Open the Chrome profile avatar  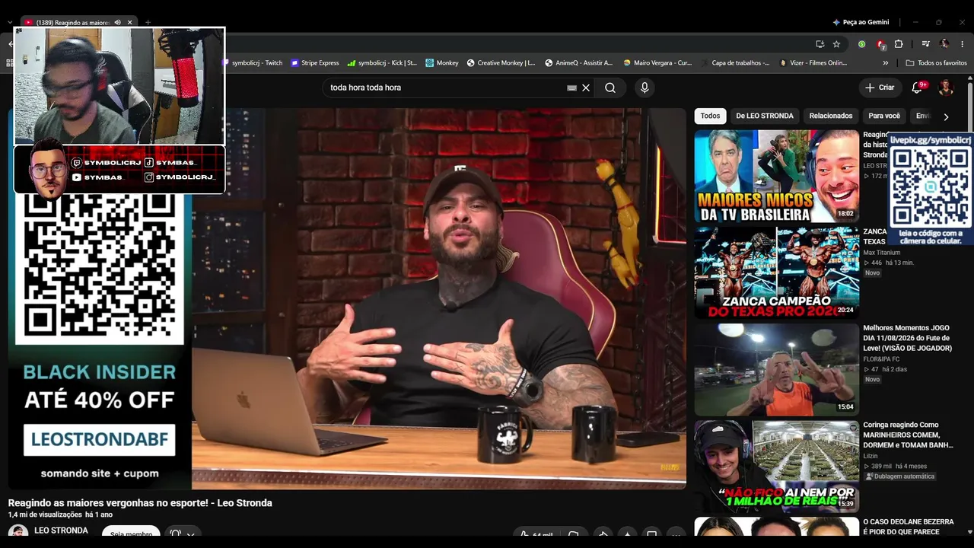click(944, 44)
